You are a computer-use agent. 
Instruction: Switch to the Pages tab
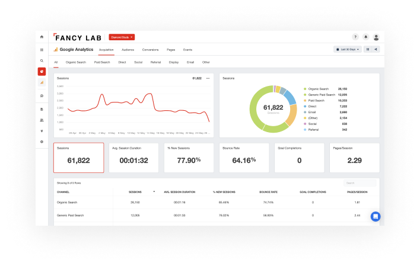[171, 50]
